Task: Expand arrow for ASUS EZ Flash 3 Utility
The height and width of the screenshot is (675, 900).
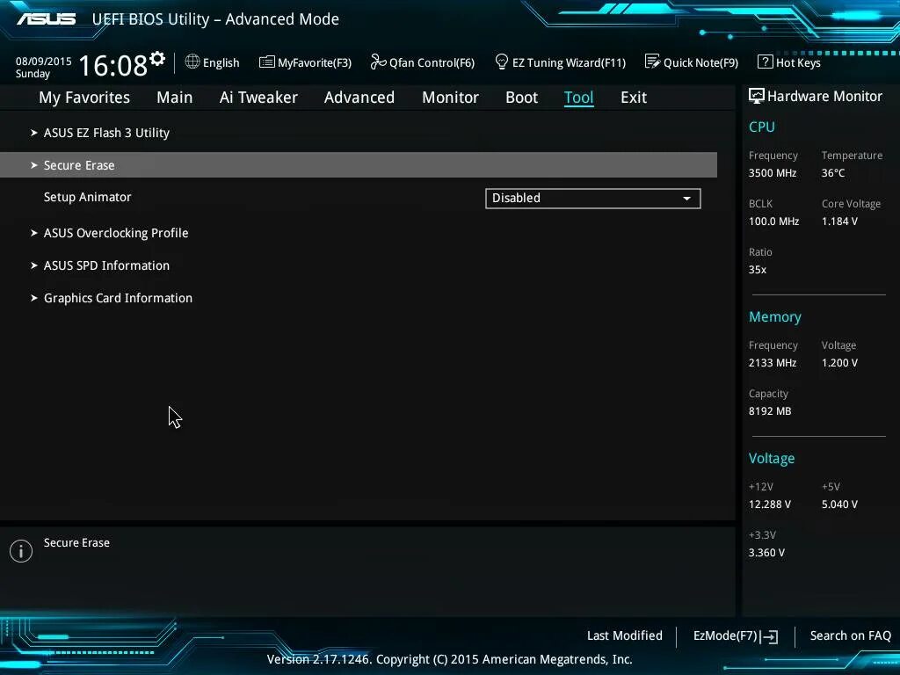Action: [34, 133]
